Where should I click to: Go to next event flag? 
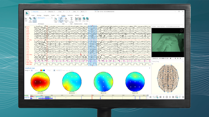point(177,97)
